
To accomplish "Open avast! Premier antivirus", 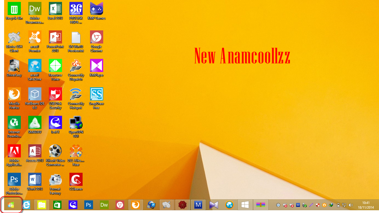I will point(35,38).
